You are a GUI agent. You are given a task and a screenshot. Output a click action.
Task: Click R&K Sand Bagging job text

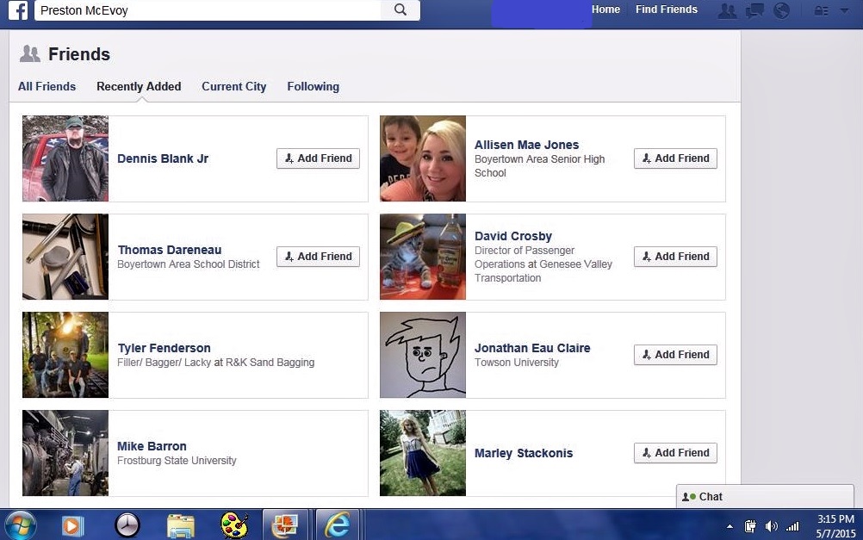(x=215, y=363)
